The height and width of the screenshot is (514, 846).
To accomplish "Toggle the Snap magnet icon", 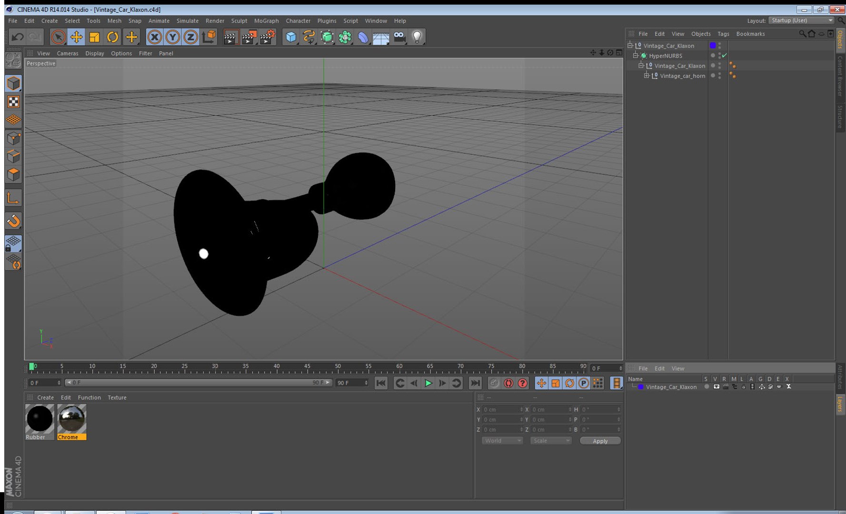I will click(x=13, y=221).
